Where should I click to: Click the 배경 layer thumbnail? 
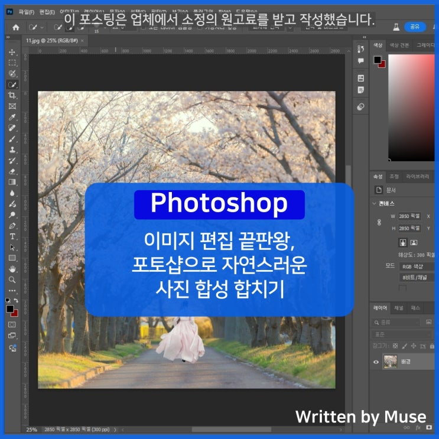pos(391,362)
